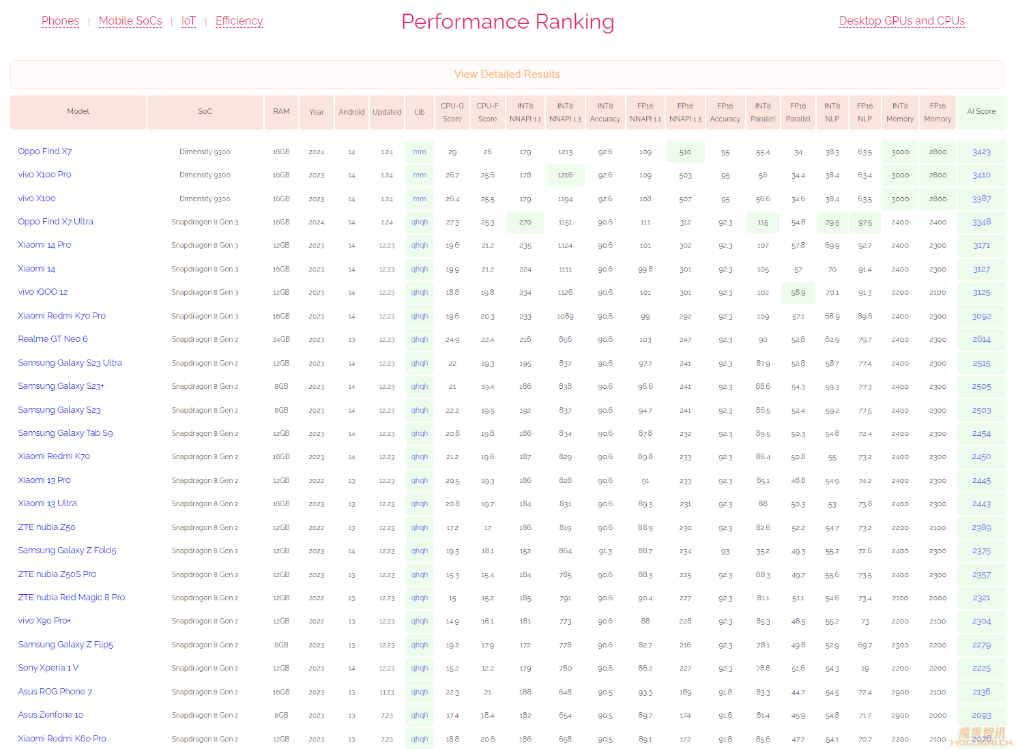
Task: Click the Lib column header
Action: coord(420,112)
